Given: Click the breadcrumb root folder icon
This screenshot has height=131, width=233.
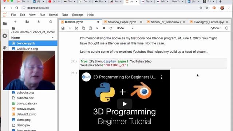Looking at the screenshot, I should (x=13, y=28).
